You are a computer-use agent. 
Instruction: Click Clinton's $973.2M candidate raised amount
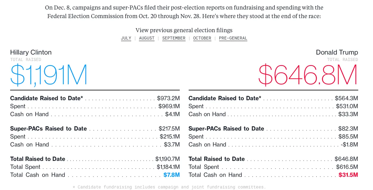point(168,98)
